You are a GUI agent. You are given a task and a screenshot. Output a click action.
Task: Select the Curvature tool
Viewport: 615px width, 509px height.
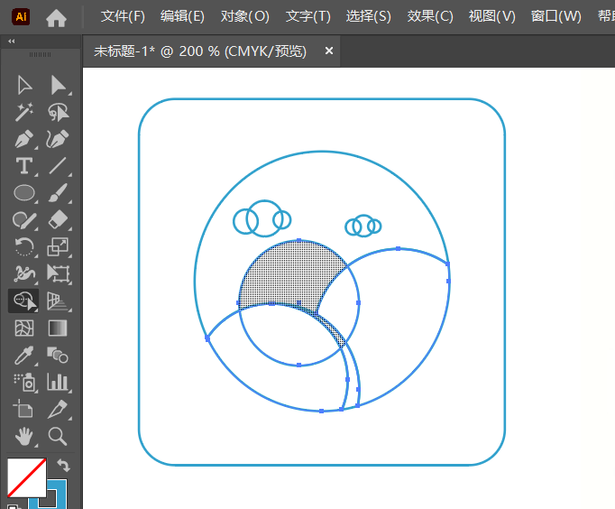click(x=58, y=139)
